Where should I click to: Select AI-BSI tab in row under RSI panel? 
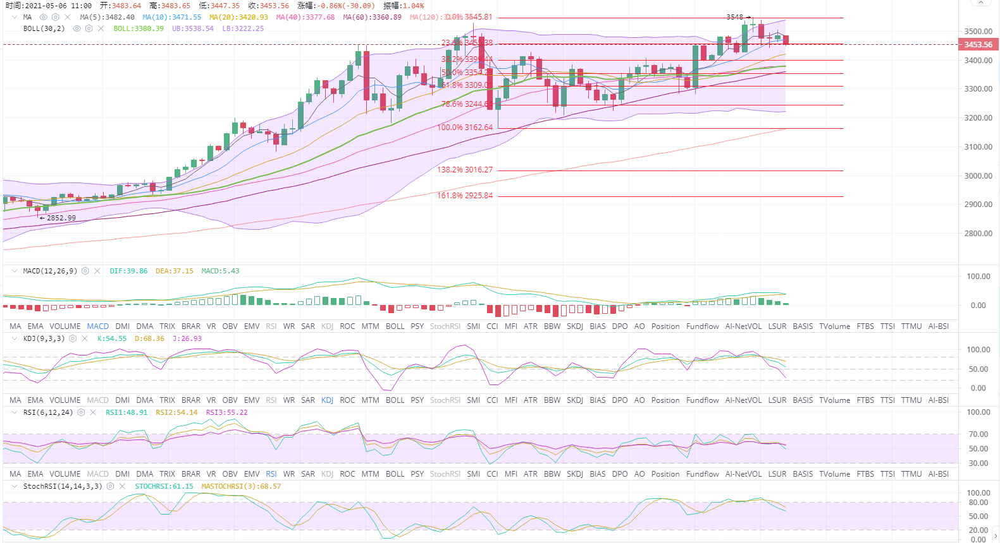[x=939, y=474]
